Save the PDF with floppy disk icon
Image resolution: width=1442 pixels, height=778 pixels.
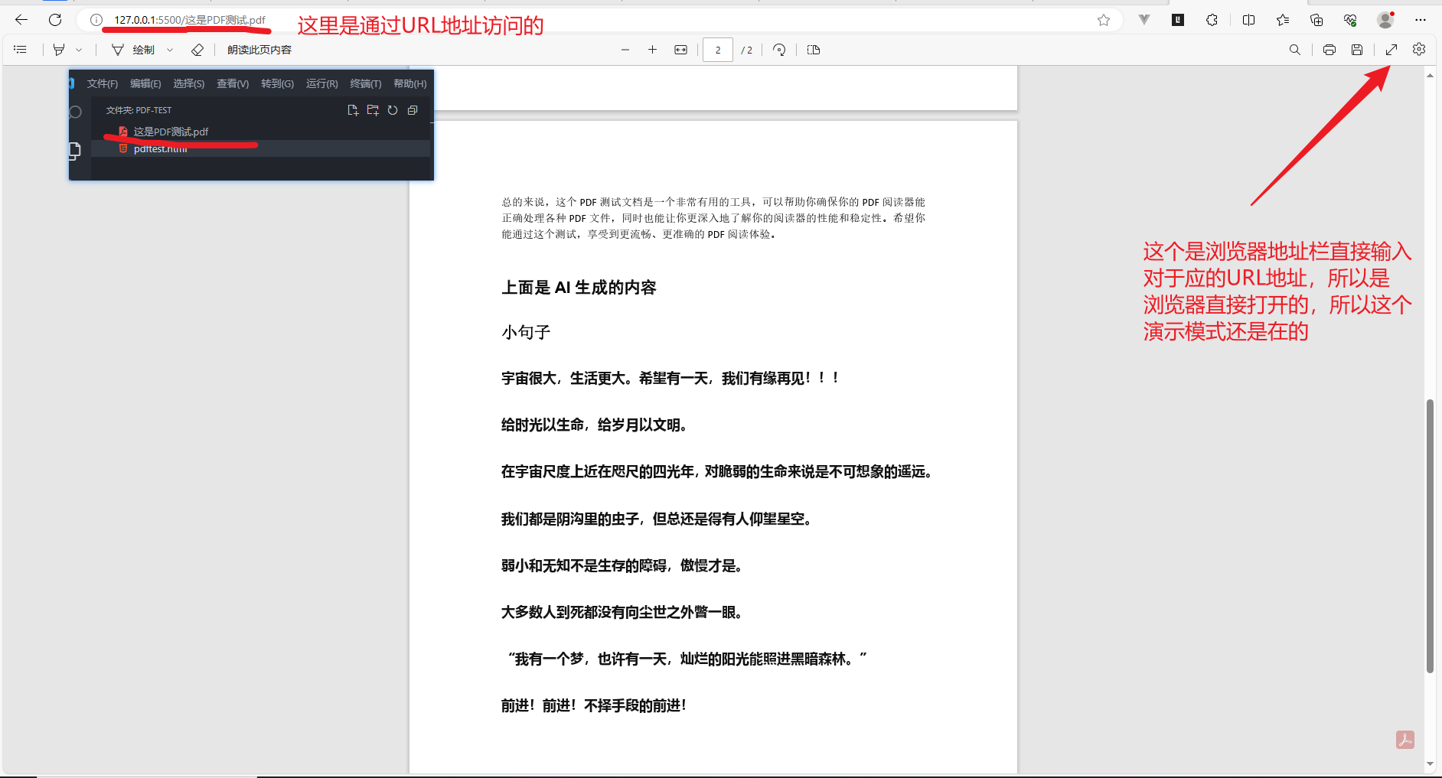coord(1357,50)
